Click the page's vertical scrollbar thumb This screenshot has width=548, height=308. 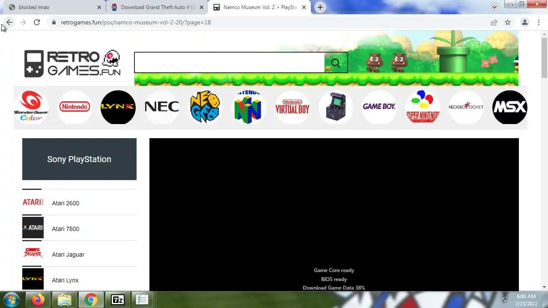(x=544, y=58)
